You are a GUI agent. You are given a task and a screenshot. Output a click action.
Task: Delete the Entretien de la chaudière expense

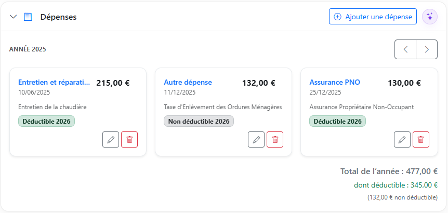coord(129,140)
